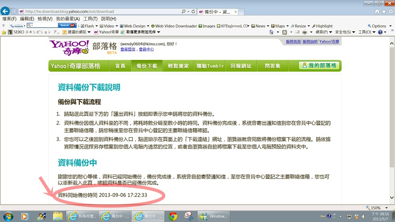Screen dimensions: 395x222
Task: Open Google Chrome from the taskbar
Action: click(x=173, y=216)
